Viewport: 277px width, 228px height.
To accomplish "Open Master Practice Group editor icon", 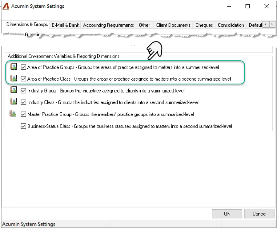I will (13, 113).
